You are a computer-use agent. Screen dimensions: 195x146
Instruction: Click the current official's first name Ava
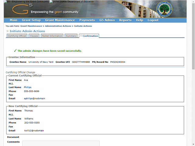[x=26, y=80]
